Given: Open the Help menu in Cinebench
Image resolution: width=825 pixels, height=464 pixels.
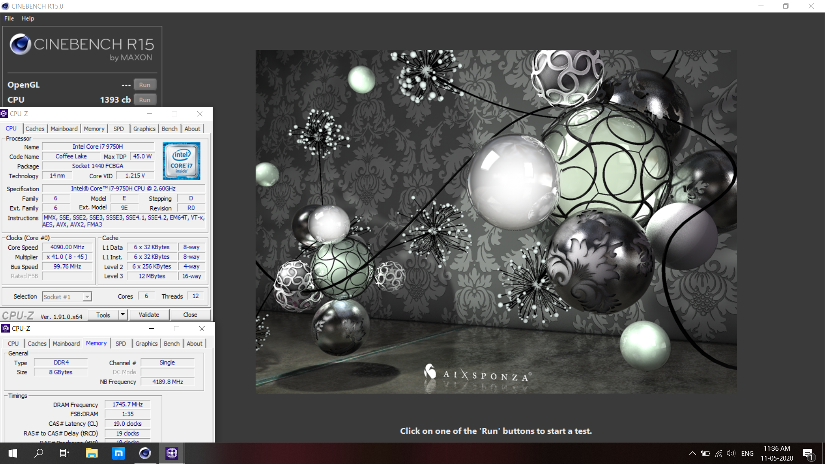Looking at the screenshot, I should point(27,18).
